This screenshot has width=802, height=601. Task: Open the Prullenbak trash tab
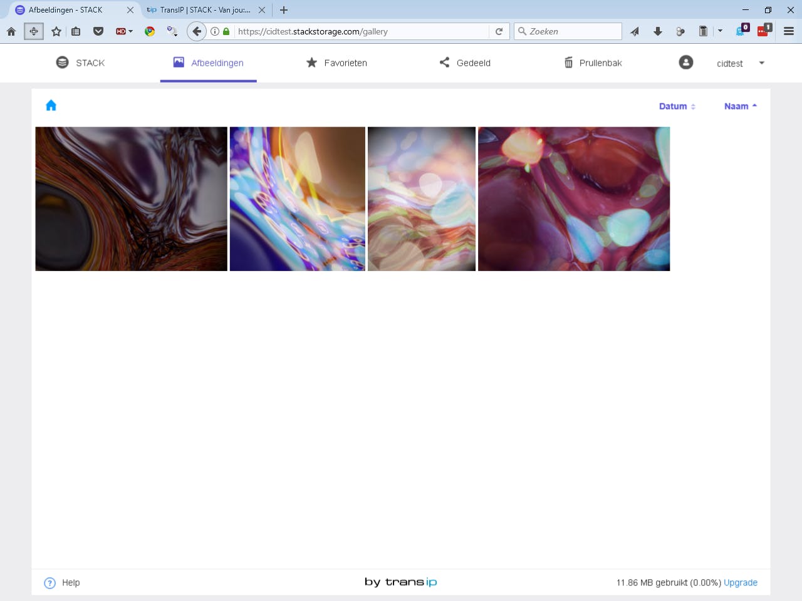pos(593,63)
